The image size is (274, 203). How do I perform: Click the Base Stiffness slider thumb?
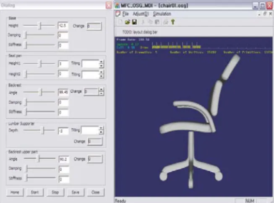[x=26, y=45]
